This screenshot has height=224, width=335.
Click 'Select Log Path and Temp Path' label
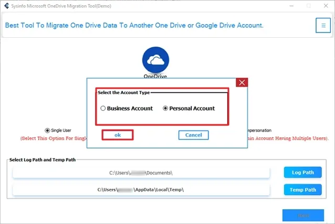click(x=43, y=159)
